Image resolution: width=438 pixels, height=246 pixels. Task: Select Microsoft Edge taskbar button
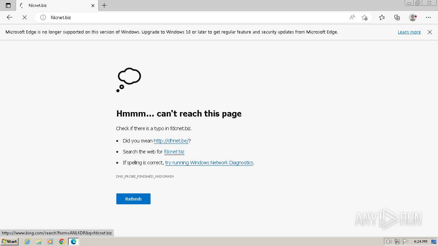click(x=74, y=242)
